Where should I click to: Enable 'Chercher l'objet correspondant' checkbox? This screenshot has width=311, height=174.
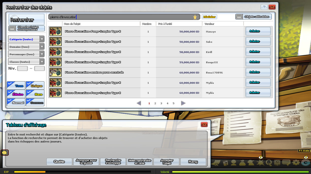click(12, 28)
